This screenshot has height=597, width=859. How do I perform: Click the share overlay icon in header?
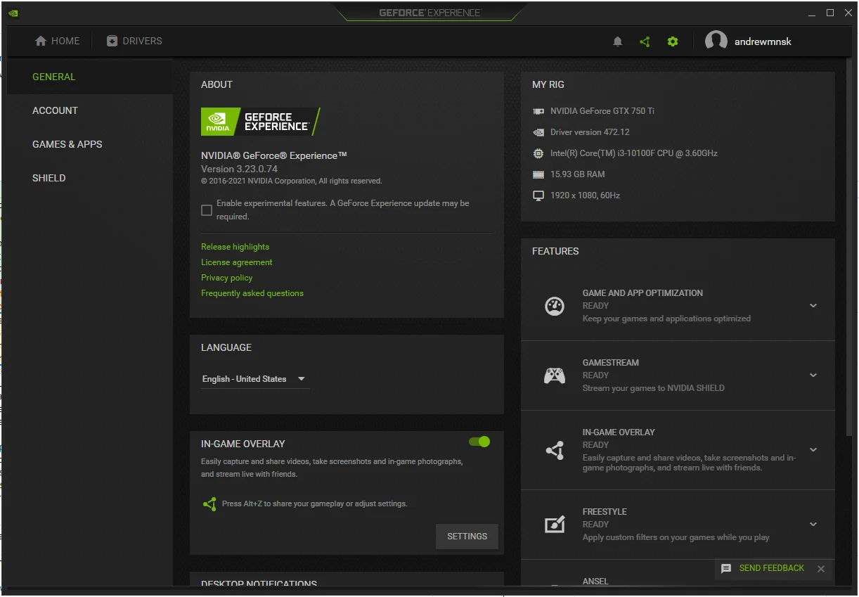point(645,41)
